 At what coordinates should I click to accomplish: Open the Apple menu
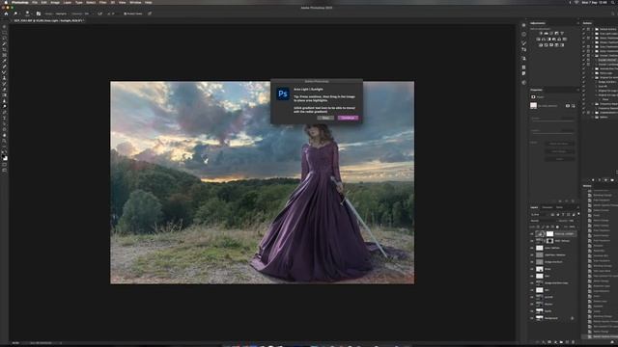pos(6,2)
